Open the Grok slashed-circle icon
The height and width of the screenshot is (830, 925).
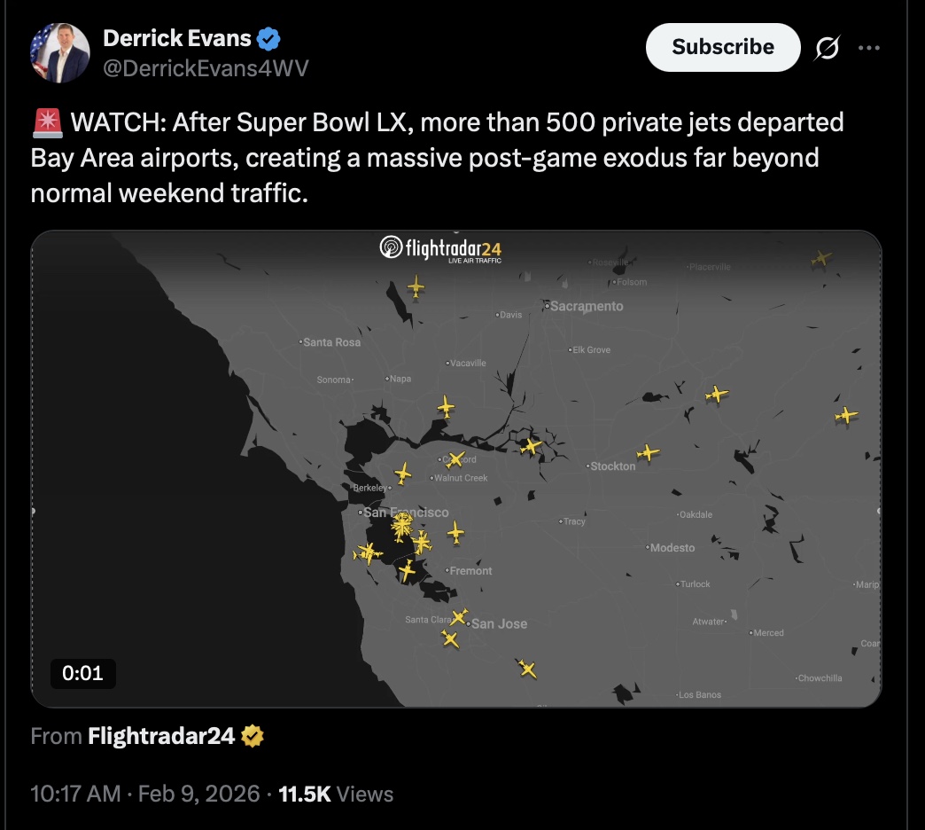(827, 49)
